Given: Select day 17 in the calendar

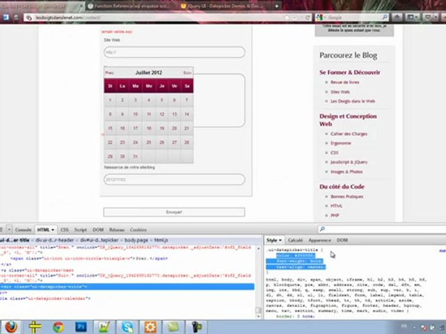Looking at the screenshot, I should [136, 128].
